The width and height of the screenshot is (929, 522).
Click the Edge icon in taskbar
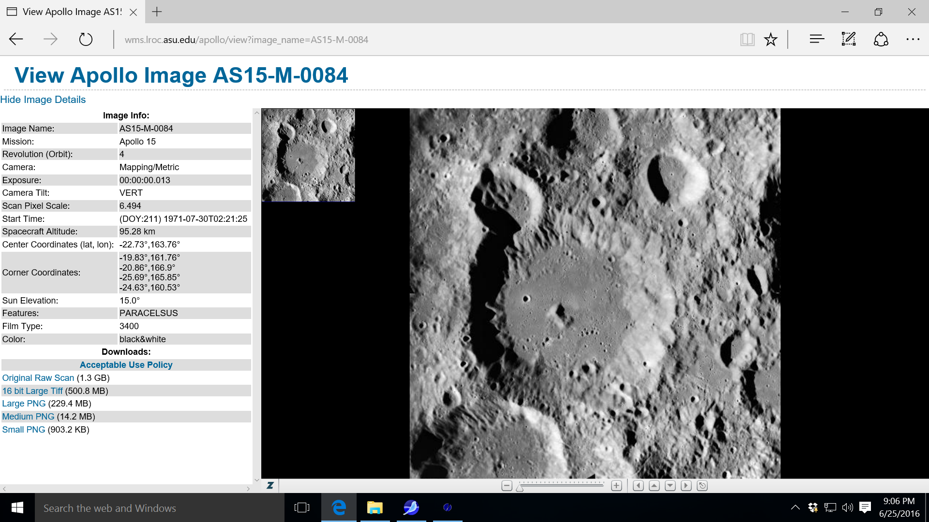tap(339, 507)
